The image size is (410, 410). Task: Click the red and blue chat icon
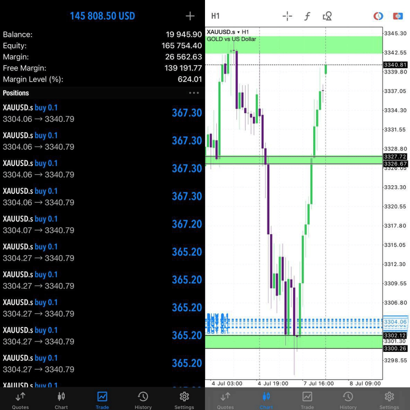point(397,16)
